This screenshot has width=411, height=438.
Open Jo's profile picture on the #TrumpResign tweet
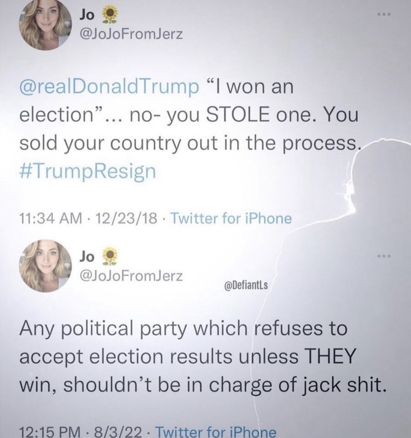(x=45, y=24)
